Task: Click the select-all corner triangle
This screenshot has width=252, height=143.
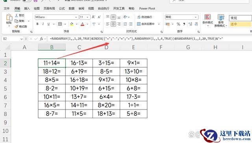Action: click(x=8, y=47)
